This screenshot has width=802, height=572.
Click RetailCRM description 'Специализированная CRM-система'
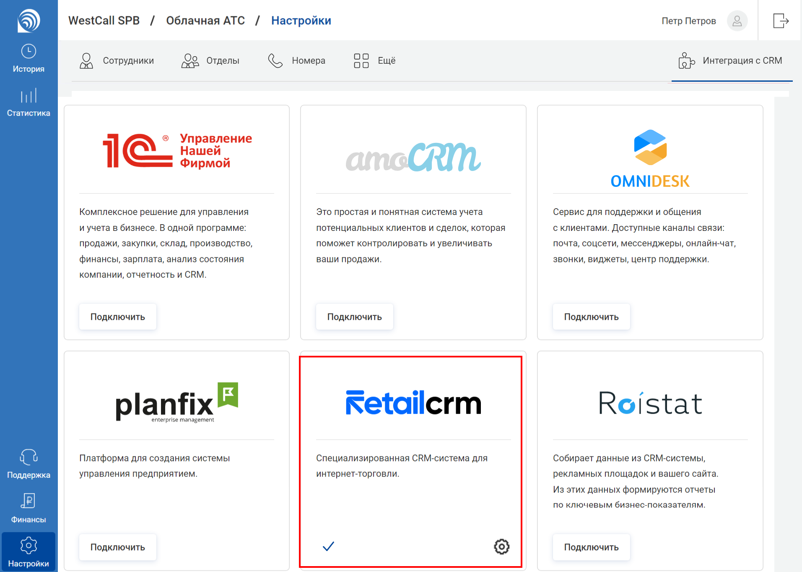[393, 458]
